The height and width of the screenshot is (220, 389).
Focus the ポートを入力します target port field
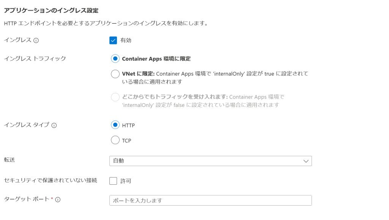(210, 200)
